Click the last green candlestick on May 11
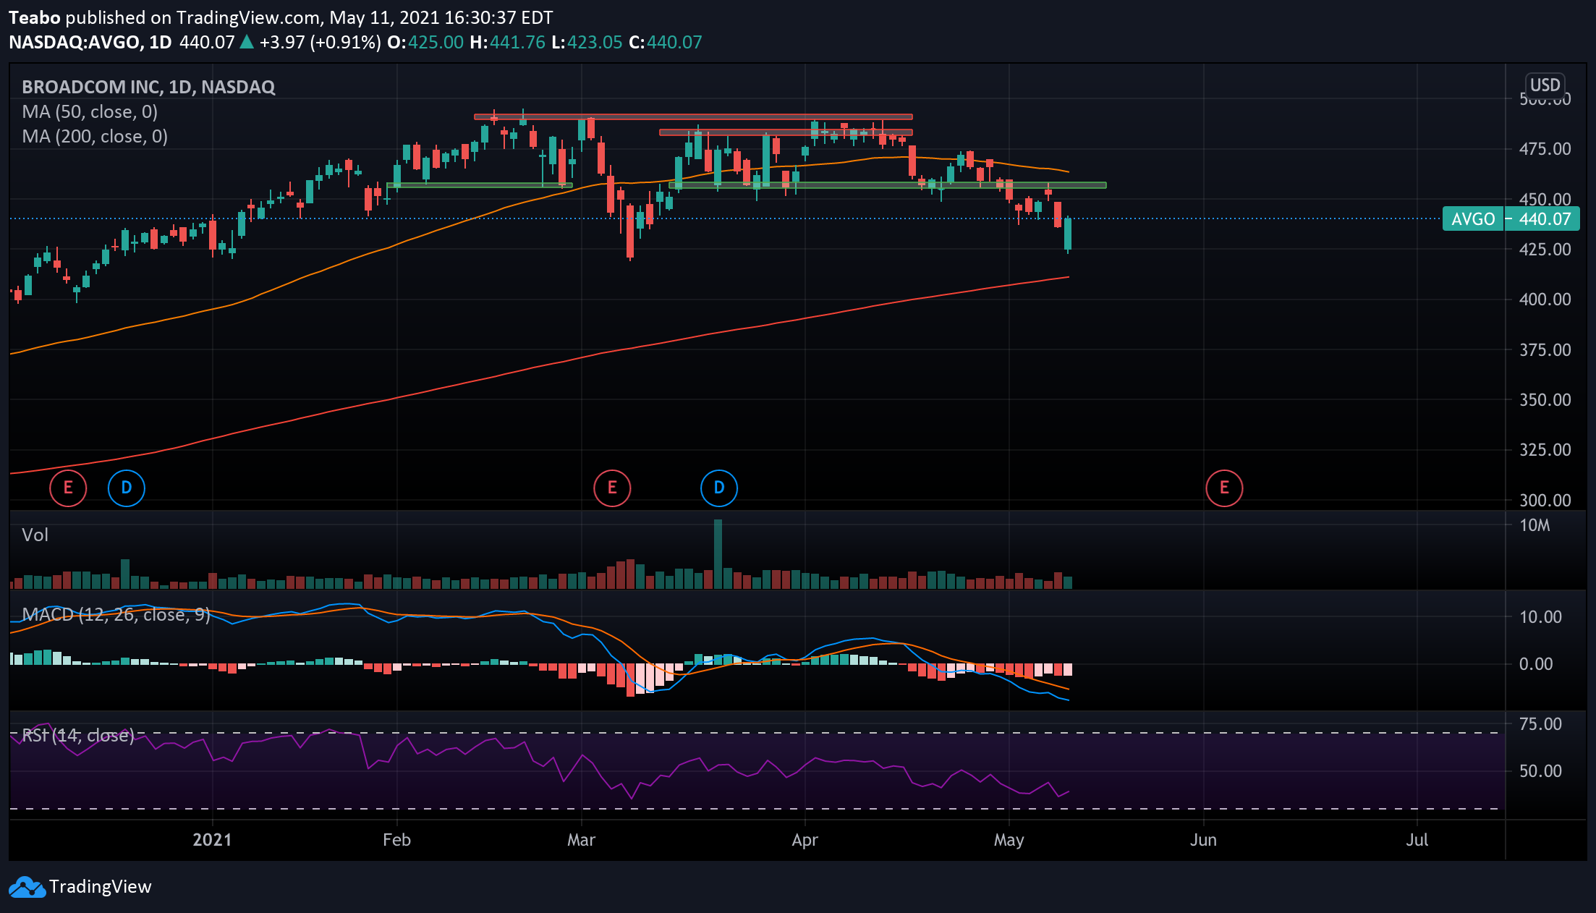Image resolution: width=1596 pixels, height=913 pixels. (x=1068, y=234)
